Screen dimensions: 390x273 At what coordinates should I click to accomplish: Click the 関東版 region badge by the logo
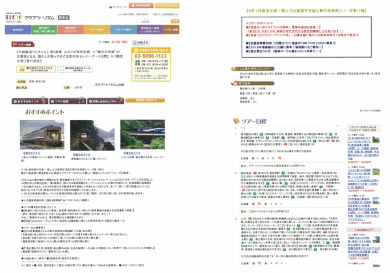pyautogui.click(x=64, y=18)
